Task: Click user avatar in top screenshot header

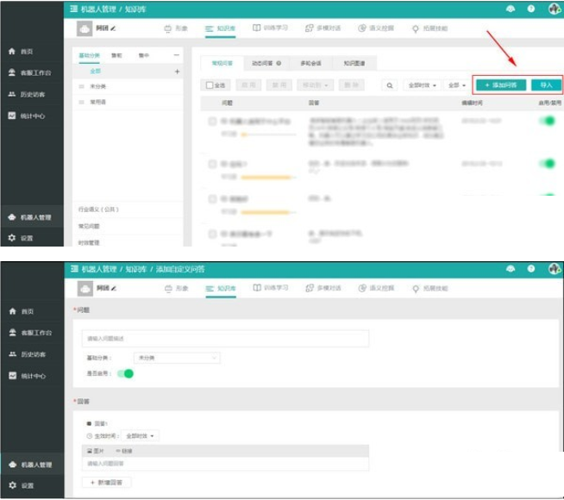Action: (x=555, y=9)
